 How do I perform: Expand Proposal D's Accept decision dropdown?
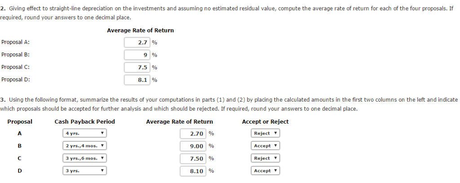pyautogui.click(x=265, y=171)
